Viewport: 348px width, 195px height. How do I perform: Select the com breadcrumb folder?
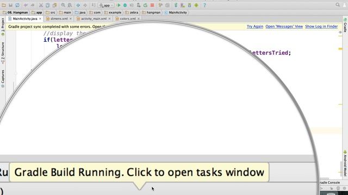click(95, 12)
